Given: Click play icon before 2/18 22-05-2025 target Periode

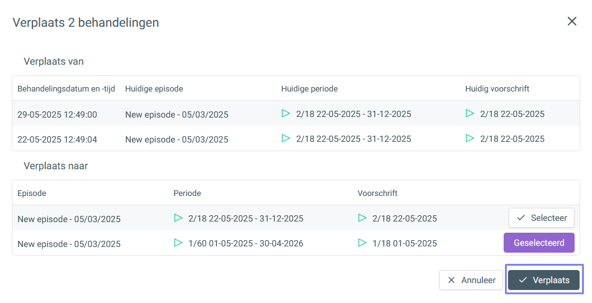Looking at the screenshot, I should coord(178,218).
